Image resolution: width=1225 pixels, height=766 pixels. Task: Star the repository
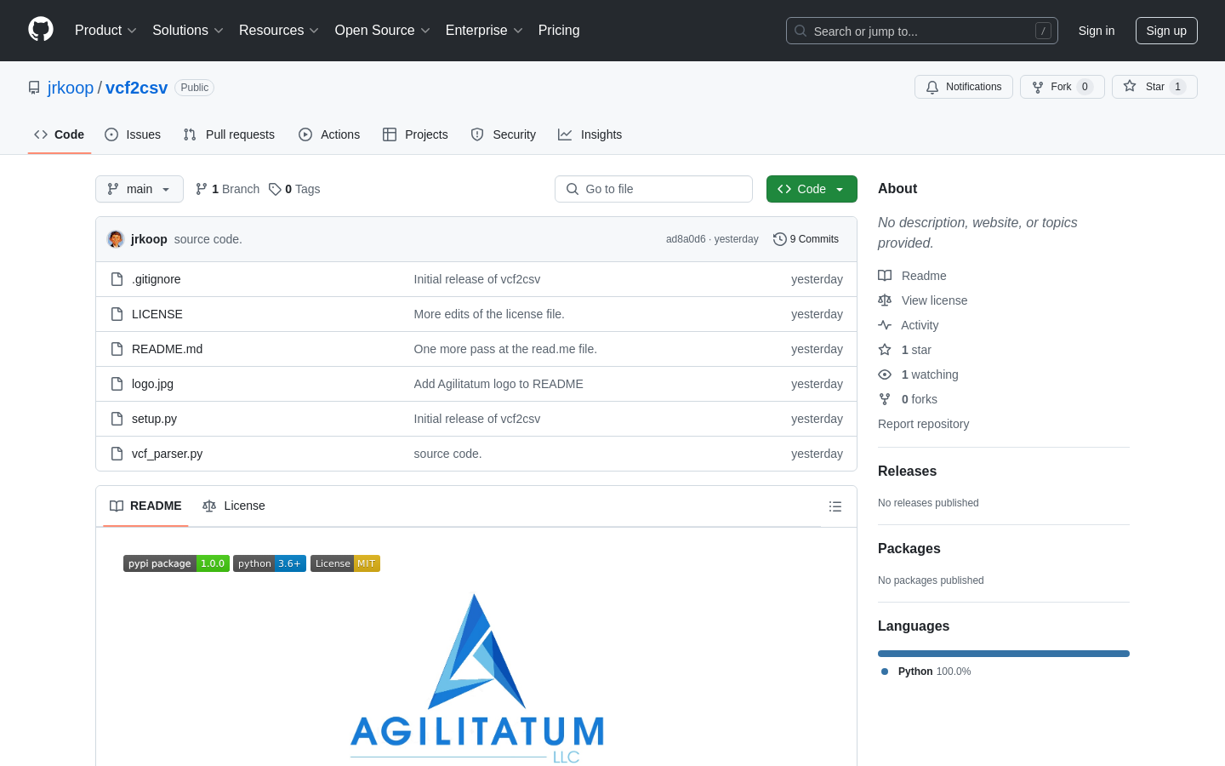(x=1154, y=87)
